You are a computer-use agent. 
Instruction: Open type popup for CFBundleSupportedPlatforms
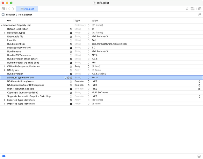pyautogui.click(x=89, y=66)
